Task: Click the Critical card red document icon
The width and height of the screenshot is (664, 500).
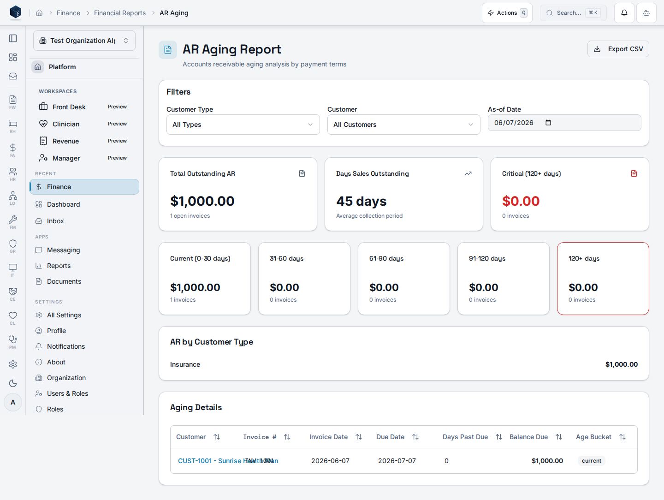Action: (x=634, y=173)
